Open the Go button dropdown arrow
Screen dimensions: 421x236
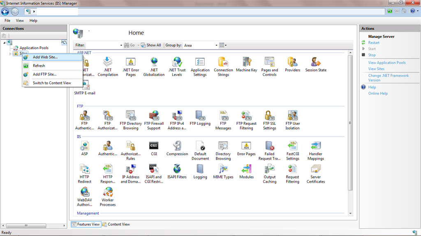click(139, 45)
